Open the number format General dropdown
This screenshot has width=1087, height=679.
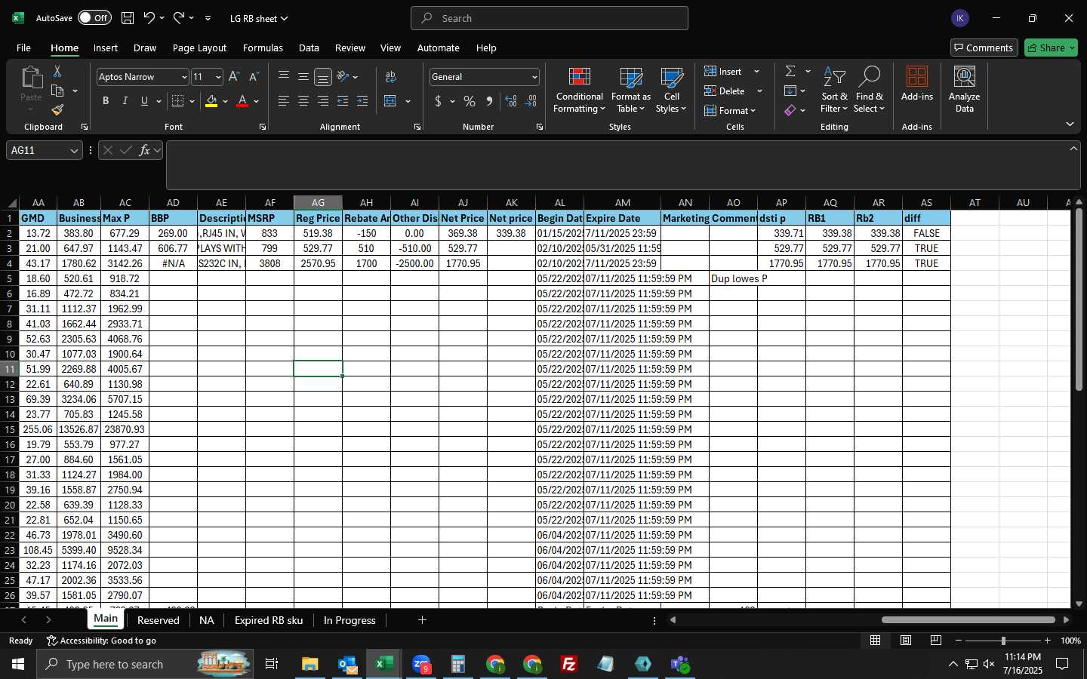534,77
